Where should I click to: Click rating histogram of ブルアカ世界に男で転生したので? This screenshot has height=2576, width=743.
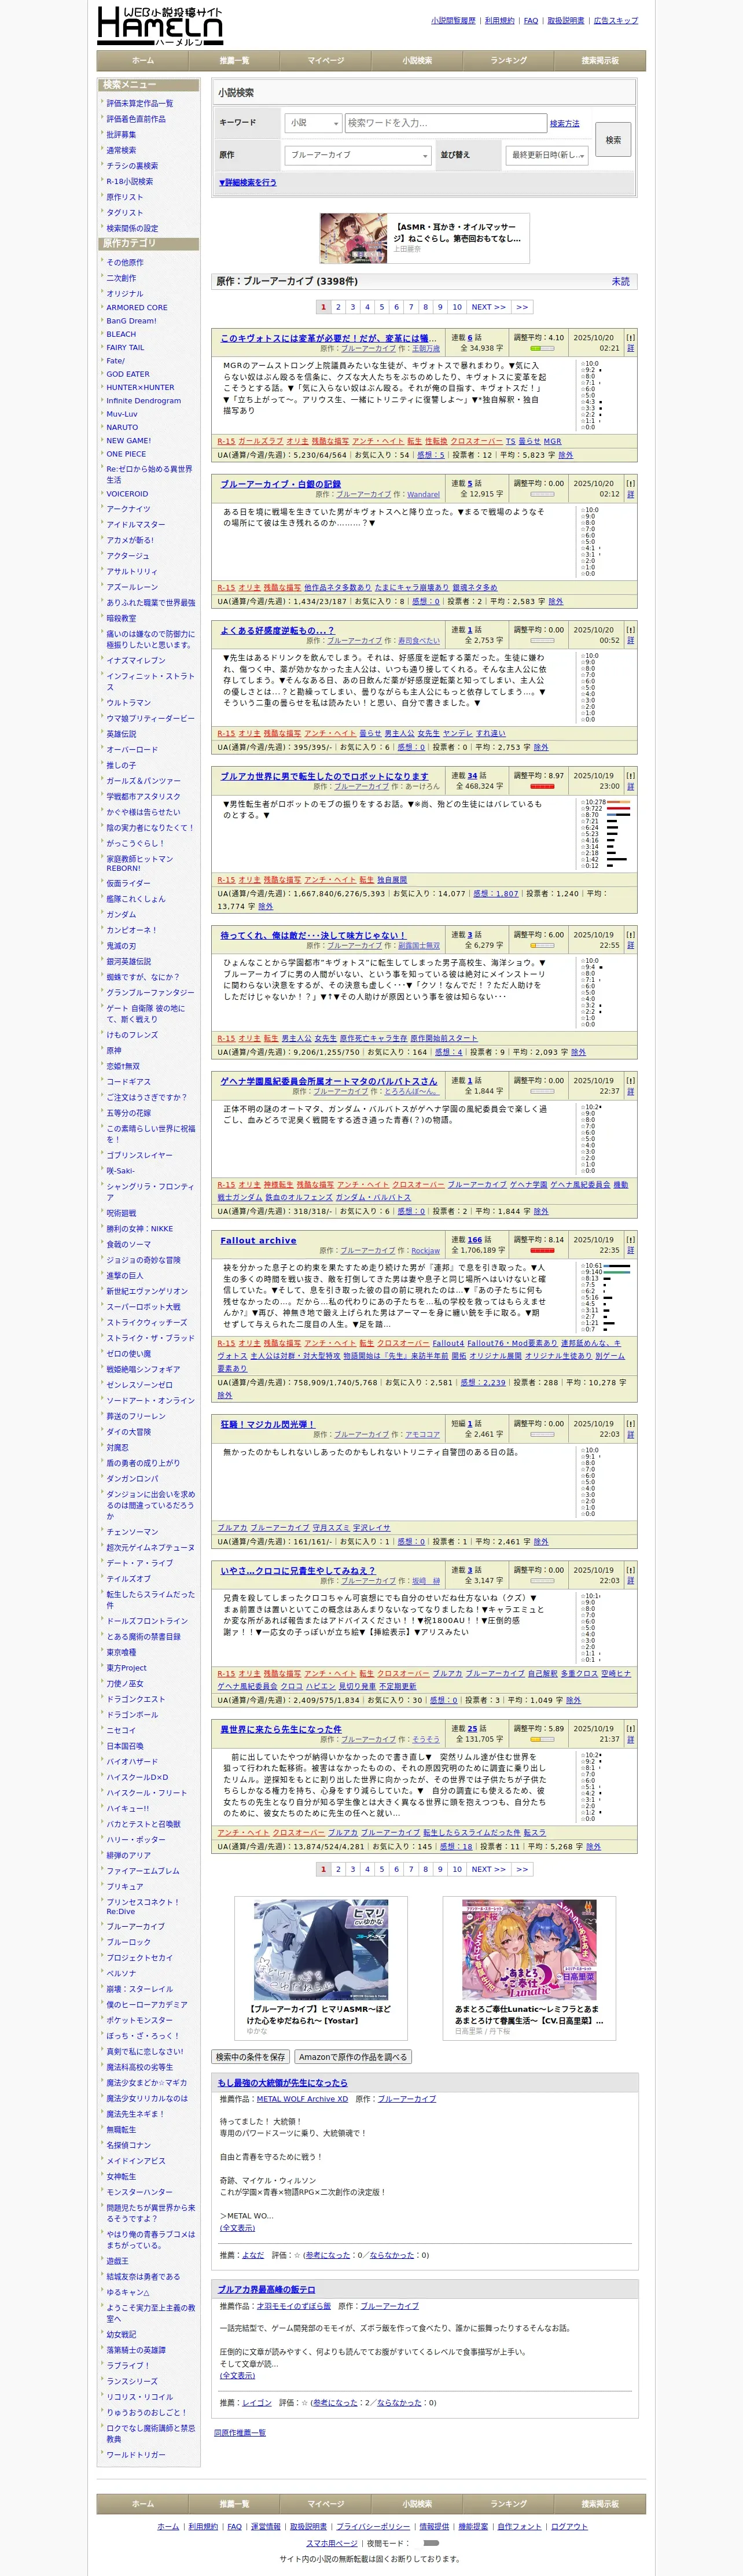pos(606,834)
